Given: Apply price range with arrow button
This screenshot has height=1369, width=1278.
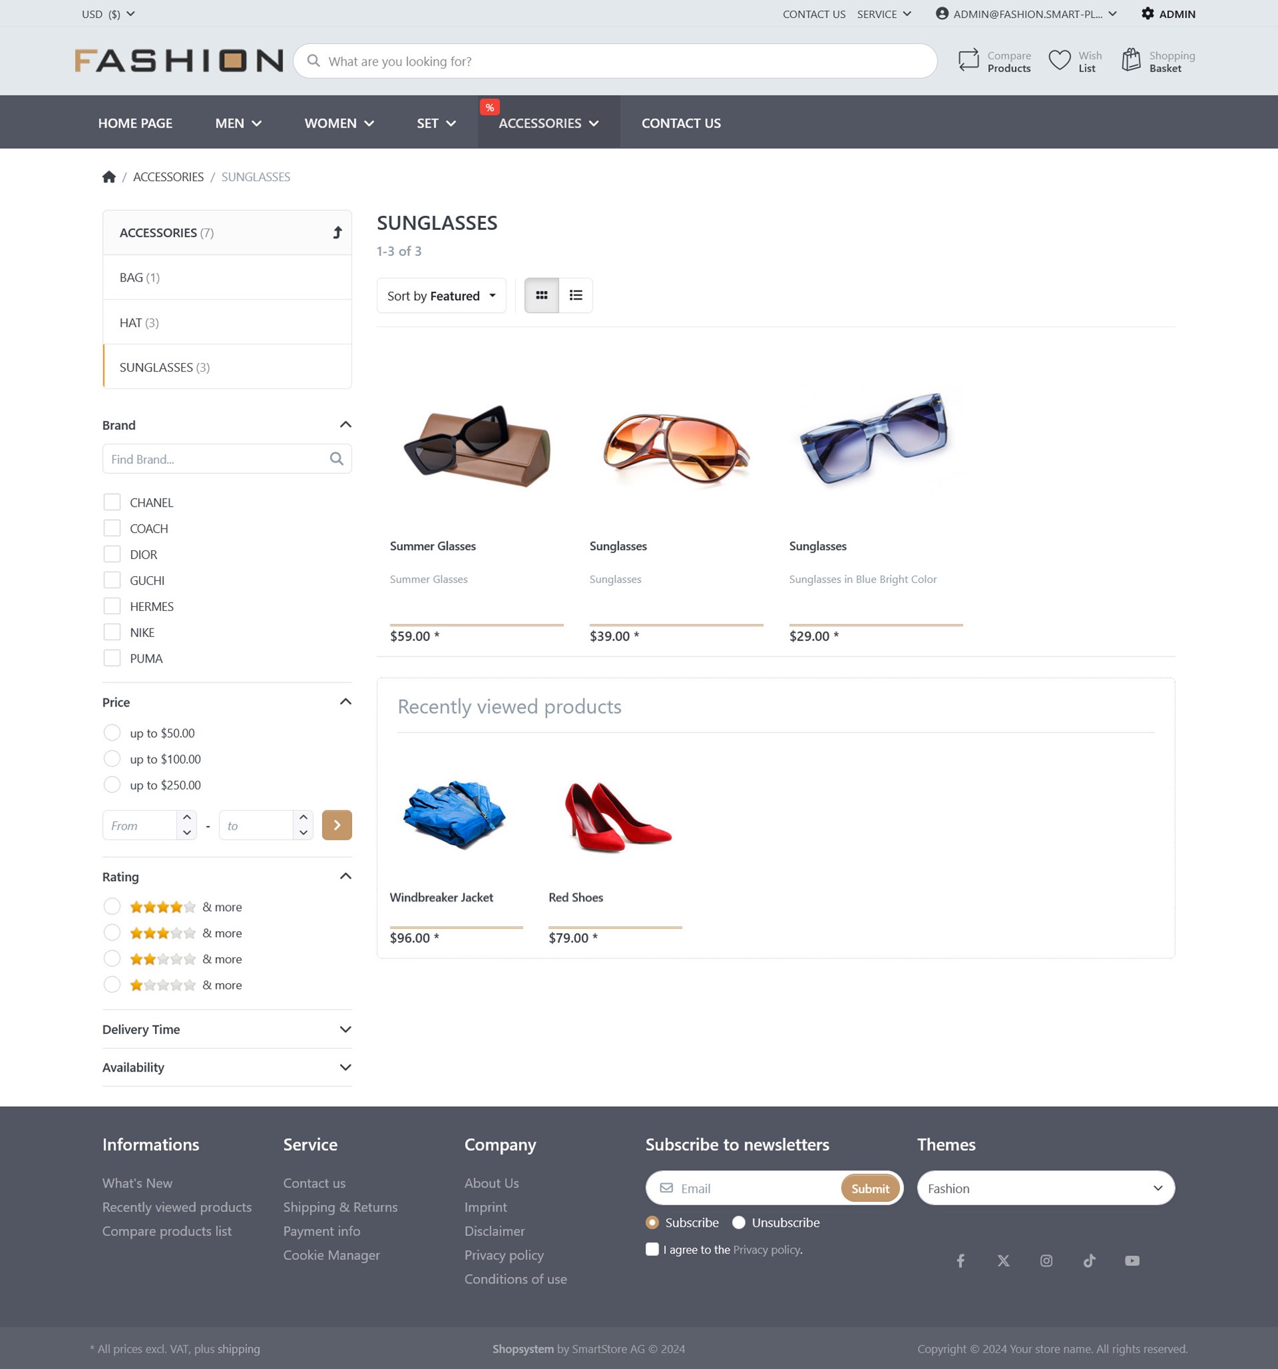Looking at the screenshot, I should tap(337, 825).
